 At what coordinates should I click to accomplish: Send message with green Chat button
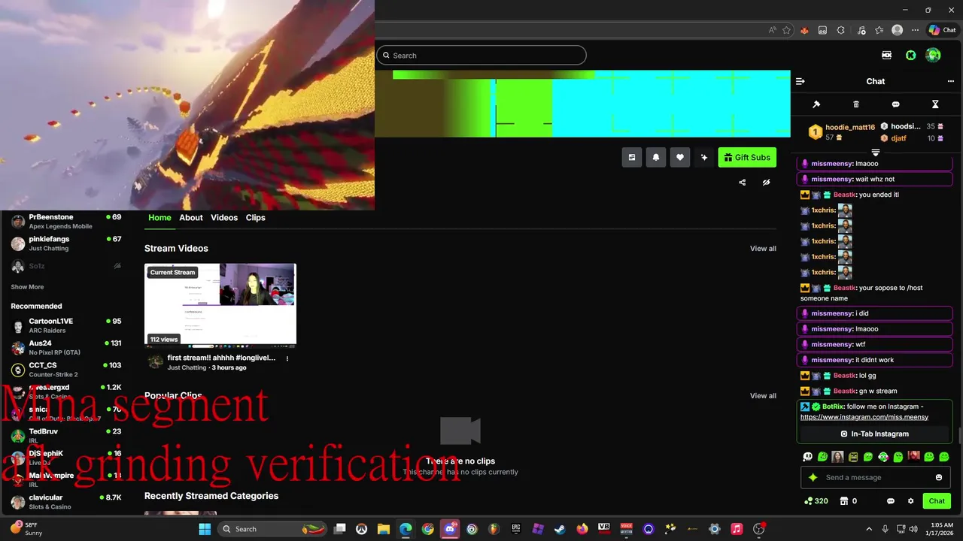click(937, 501)
